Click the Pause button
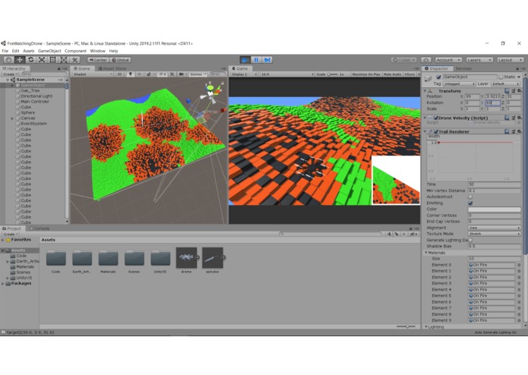The height and width of the screenshot is (375, 528). [x=256, y=60]
